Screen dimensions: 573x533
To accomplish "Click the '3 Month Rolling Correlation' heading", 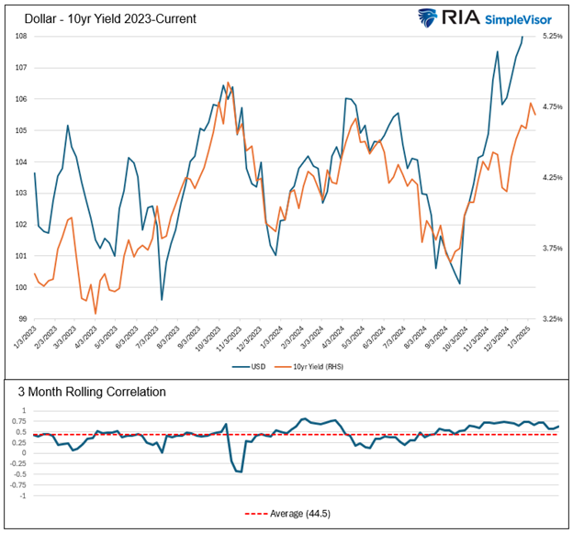I will pyautogui.click(x=92, y=392).
